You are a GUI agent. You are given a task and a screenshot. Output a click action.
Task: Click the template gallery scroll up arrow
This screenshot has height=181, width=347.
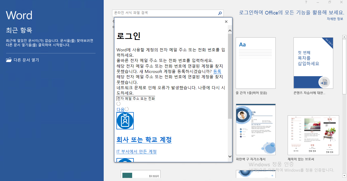(x=344, y=37)
